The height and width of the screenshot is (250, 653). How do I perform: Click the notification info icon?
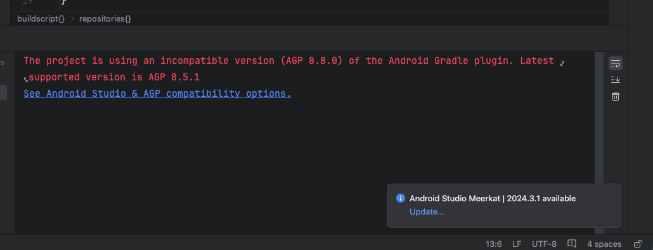click(400, 198)
